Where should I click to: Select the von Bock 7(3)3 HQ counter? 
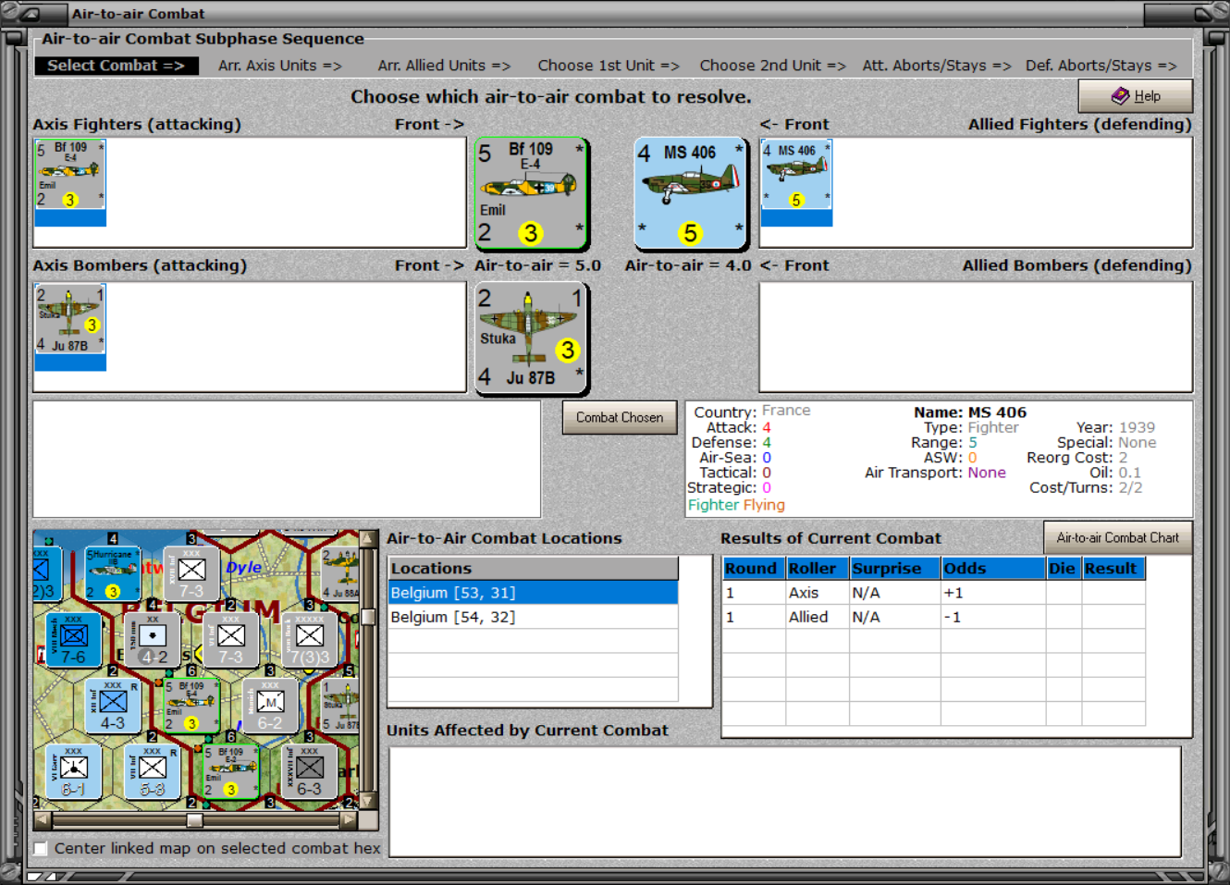(310, 640)
